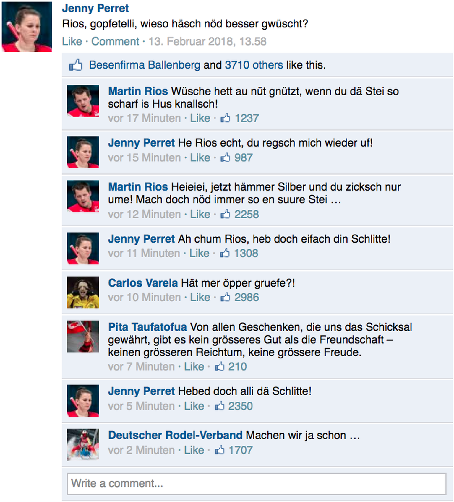The width and height of the screenshot is (454, 502).
Task: Like the main post by Jenny Perret
Action: (x=72, y=41)
